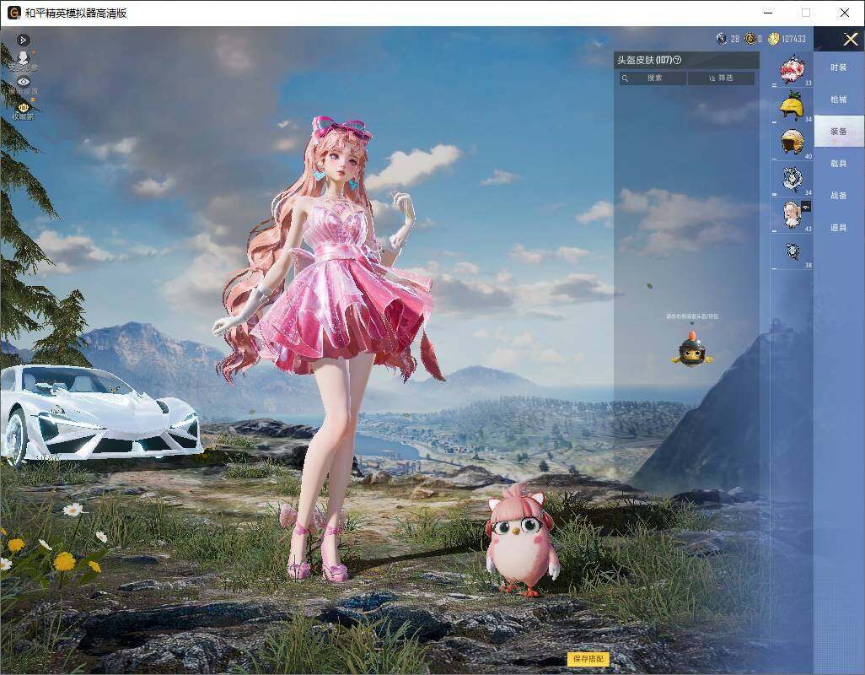
Task: Click the 保存搭配 save outfit button
Action: [x=588, y=658]
